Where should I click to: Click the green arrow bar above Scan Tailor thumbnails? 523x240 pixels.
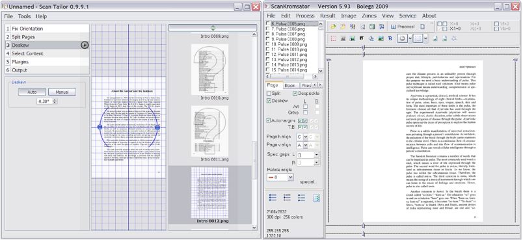[x=213, y=28]
